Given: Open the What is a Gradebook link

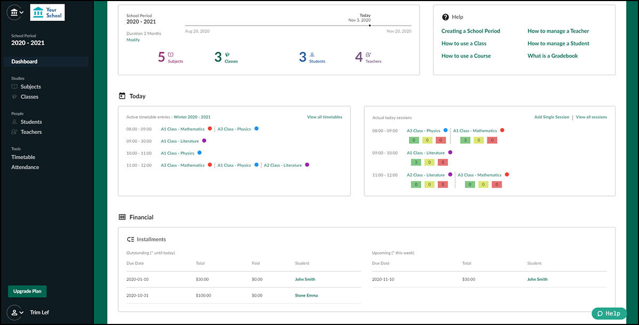Looking at the screenshot, I should [x=553, y=56].
